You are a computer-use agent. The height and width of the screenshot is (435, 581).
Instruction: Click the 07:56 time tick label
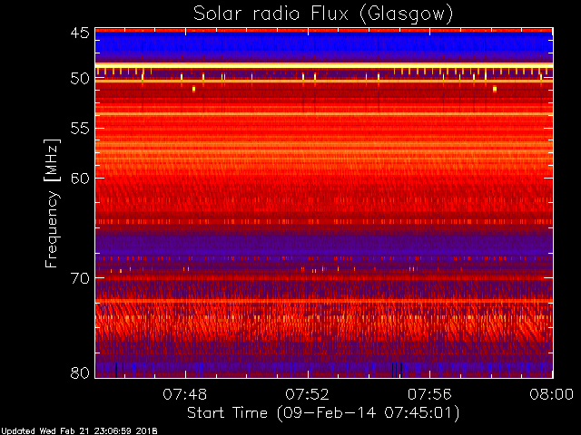(x=429, y=394)
